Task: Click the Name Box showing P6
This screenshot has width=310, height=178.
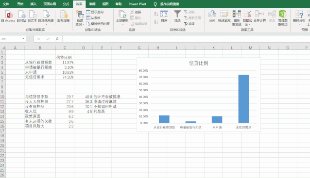Action: pos(11,39)
